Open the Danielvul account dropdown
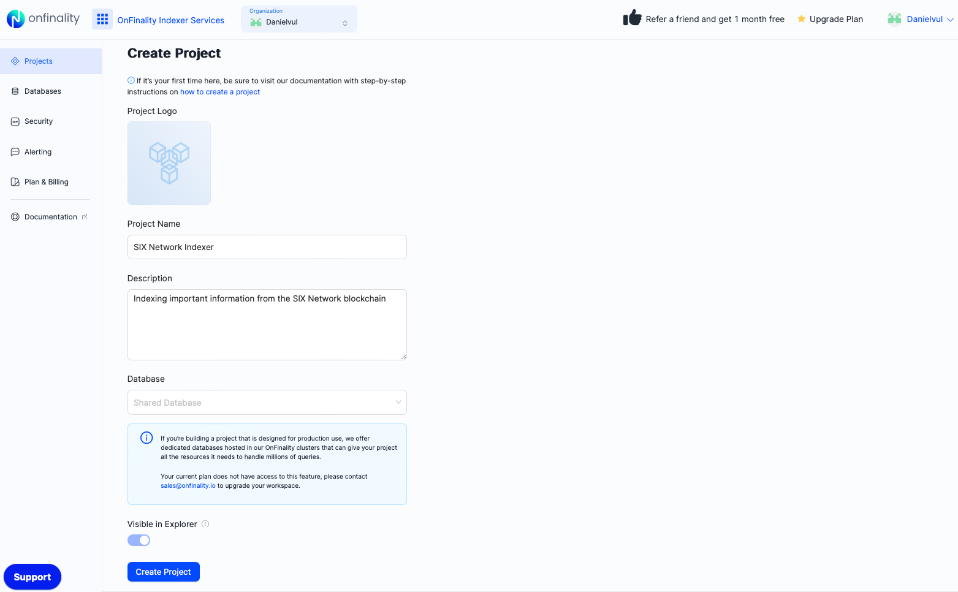Image resolution: width=958 pixels, height=592 pixels. 919,19
